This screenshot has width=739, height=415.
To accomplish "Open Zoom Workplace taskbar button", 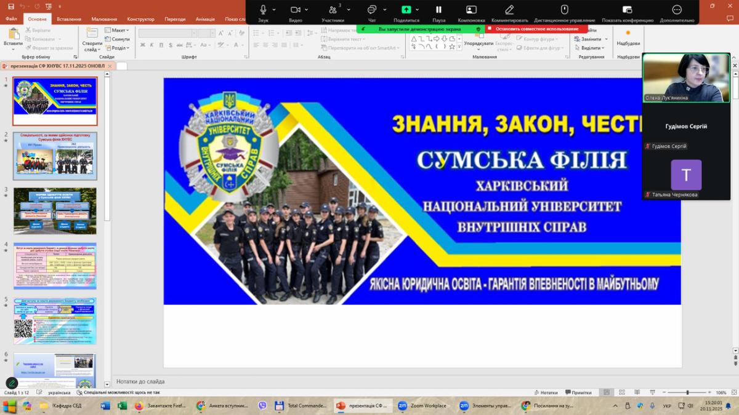I will pos(422,406).
